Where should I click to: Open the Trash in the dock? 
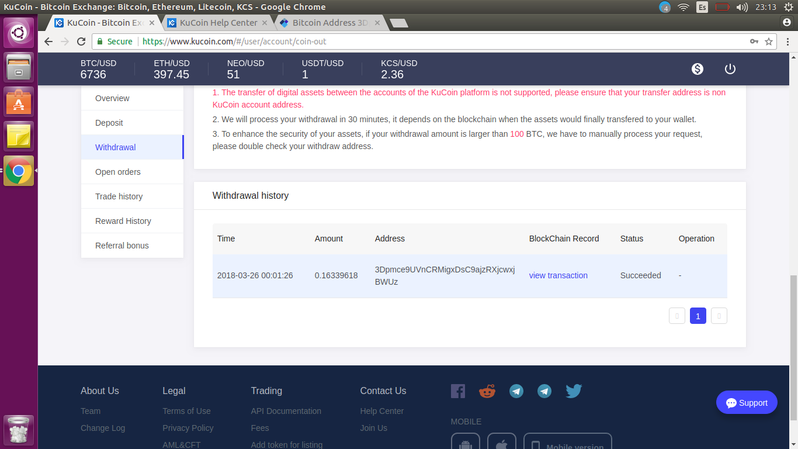coord(19,430)
